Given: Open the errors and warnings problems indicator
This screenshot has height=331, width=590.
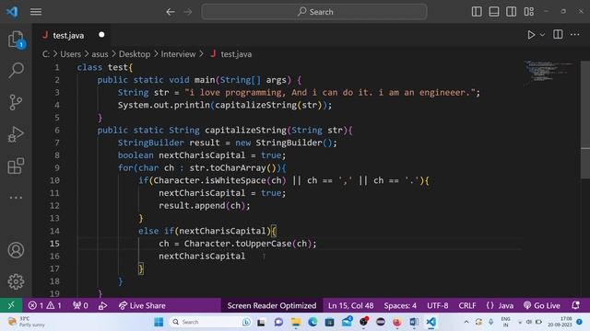Looking at the screenshot, I should point(45,305).
